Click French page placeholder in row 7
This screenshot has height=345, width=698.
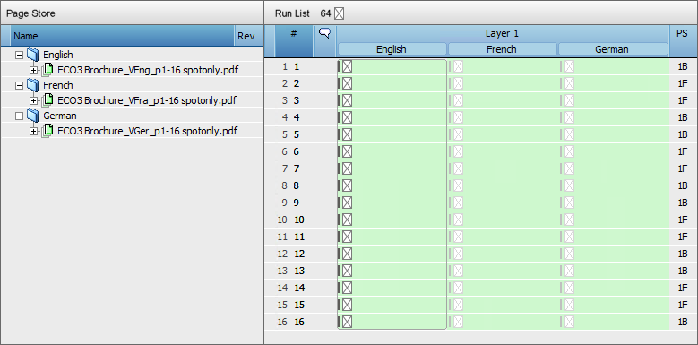458,168
